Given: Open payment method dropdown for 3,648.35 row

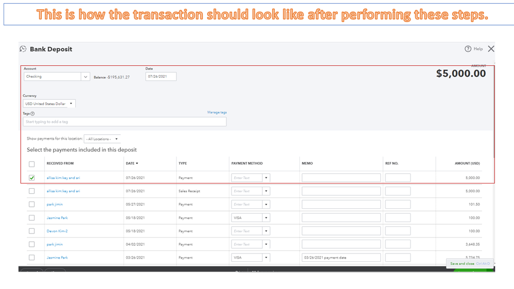Looking at the screenshot, I should click(266, 244).
